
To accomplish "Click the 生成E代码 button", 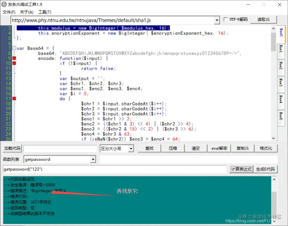I will pyautogui.click(x=265, y=169).
